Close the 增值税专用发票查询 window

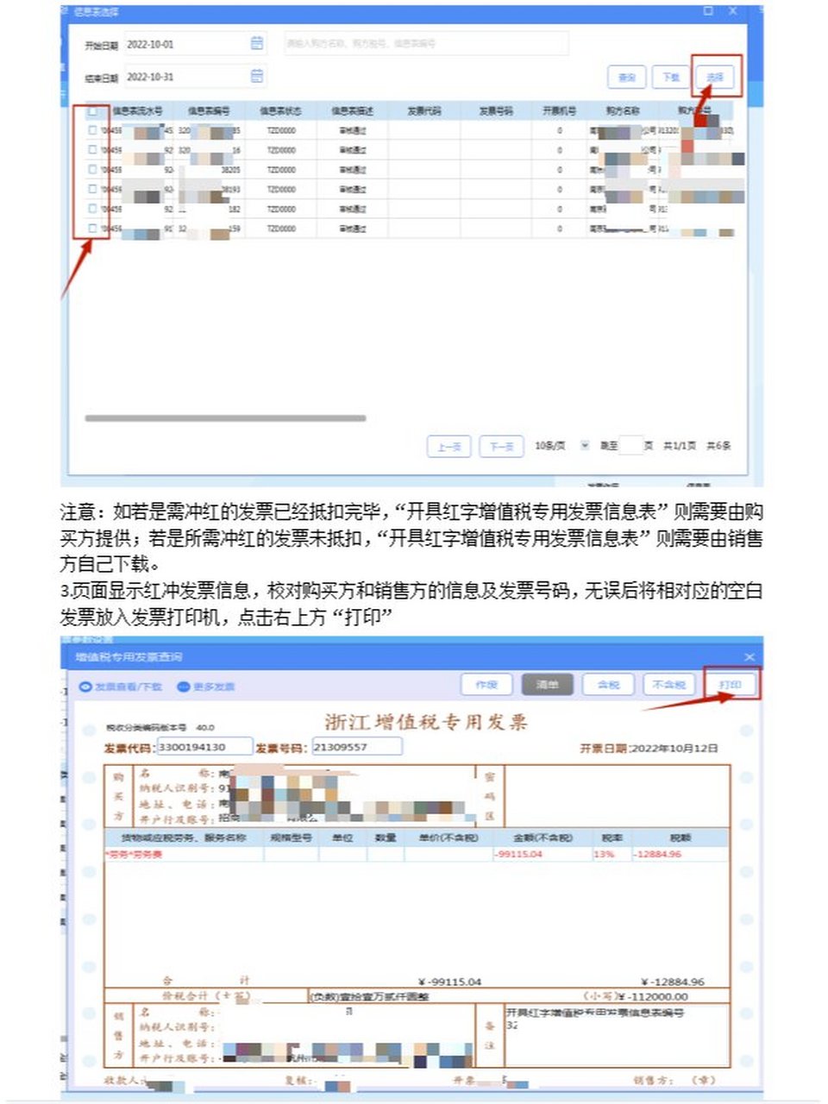pos(749,657)
